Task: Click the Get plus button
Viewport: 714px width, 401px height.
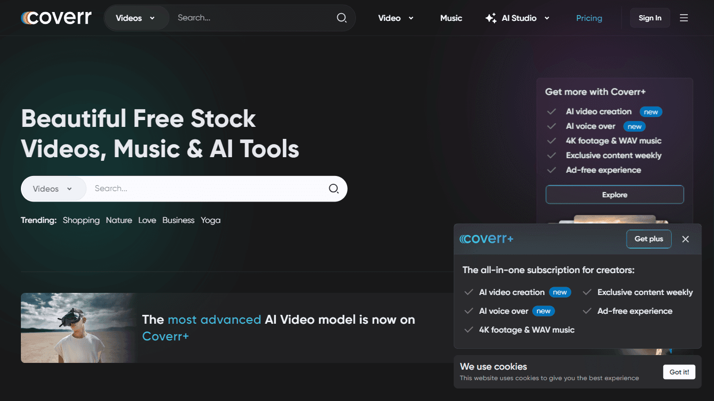Action: [x=649, y=239]
